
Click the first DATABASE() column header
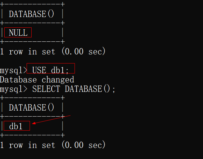32,14
